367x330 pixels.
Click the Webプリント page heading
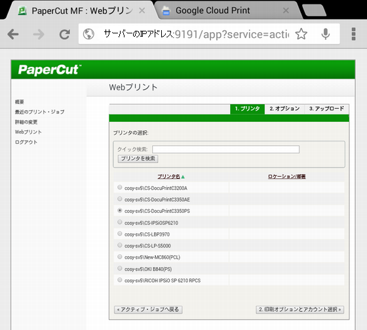pyautogui.click(x=133, y=88)
